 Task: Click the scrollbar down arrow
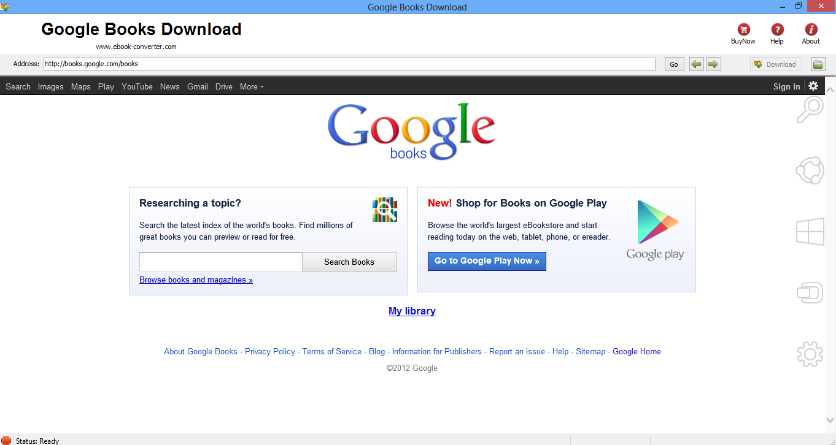pyautogui.click(x=830, y=421)
